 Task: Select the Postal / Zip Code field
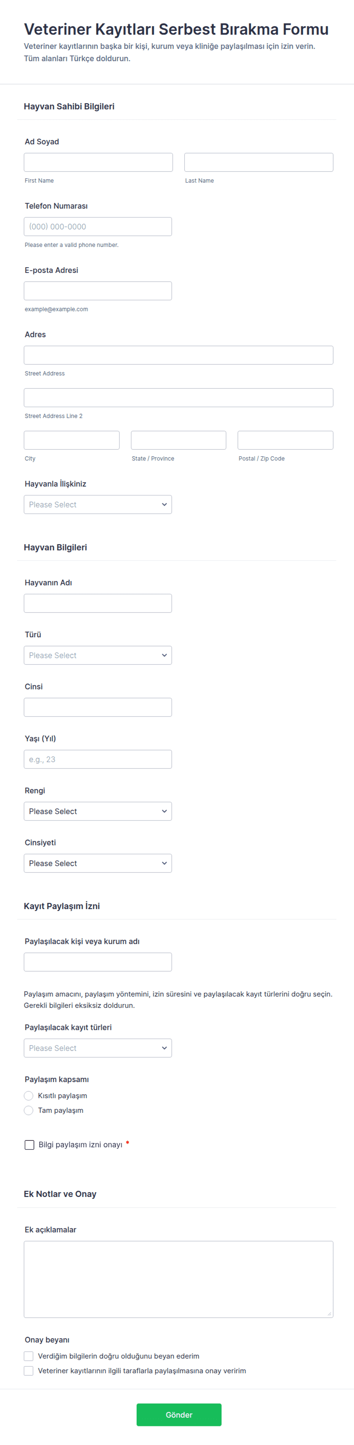coord(285,440)
